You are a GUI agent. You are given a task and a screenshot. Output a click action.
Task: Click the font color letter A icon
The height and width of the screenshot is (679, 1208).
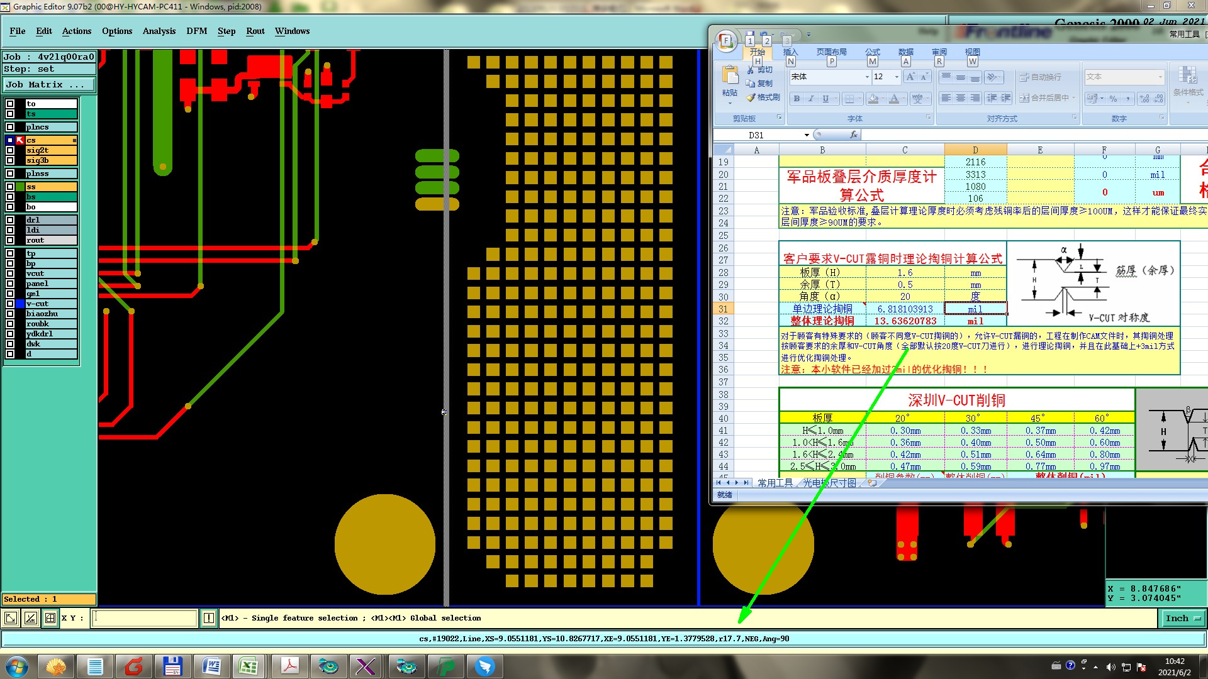(894, 99)
